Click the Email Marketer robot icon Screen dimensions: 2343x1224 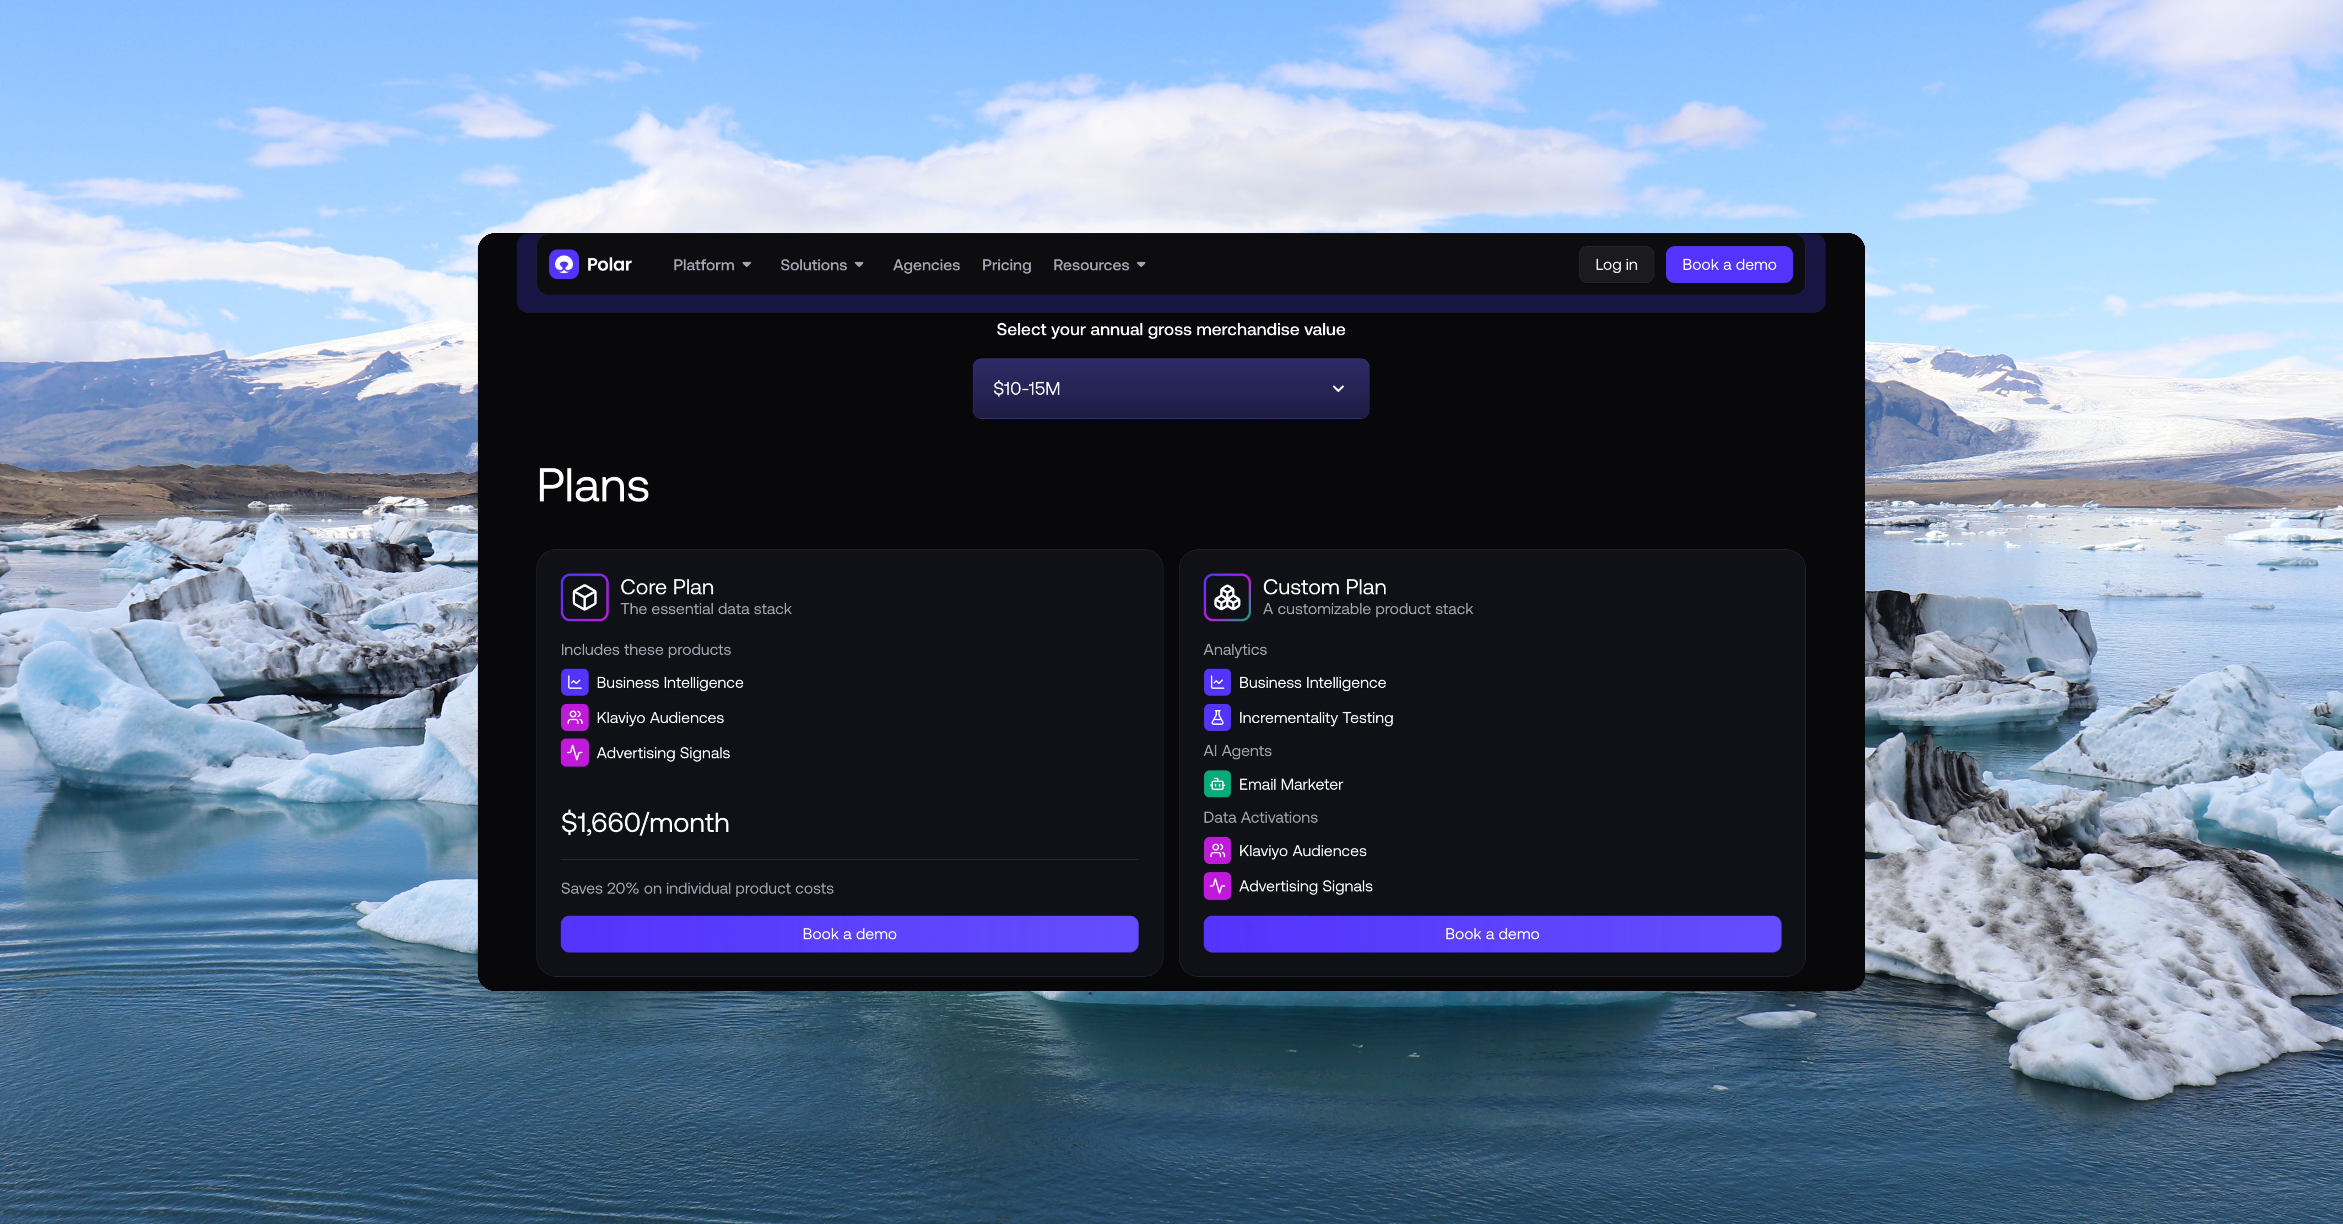tap(1217, 784)
